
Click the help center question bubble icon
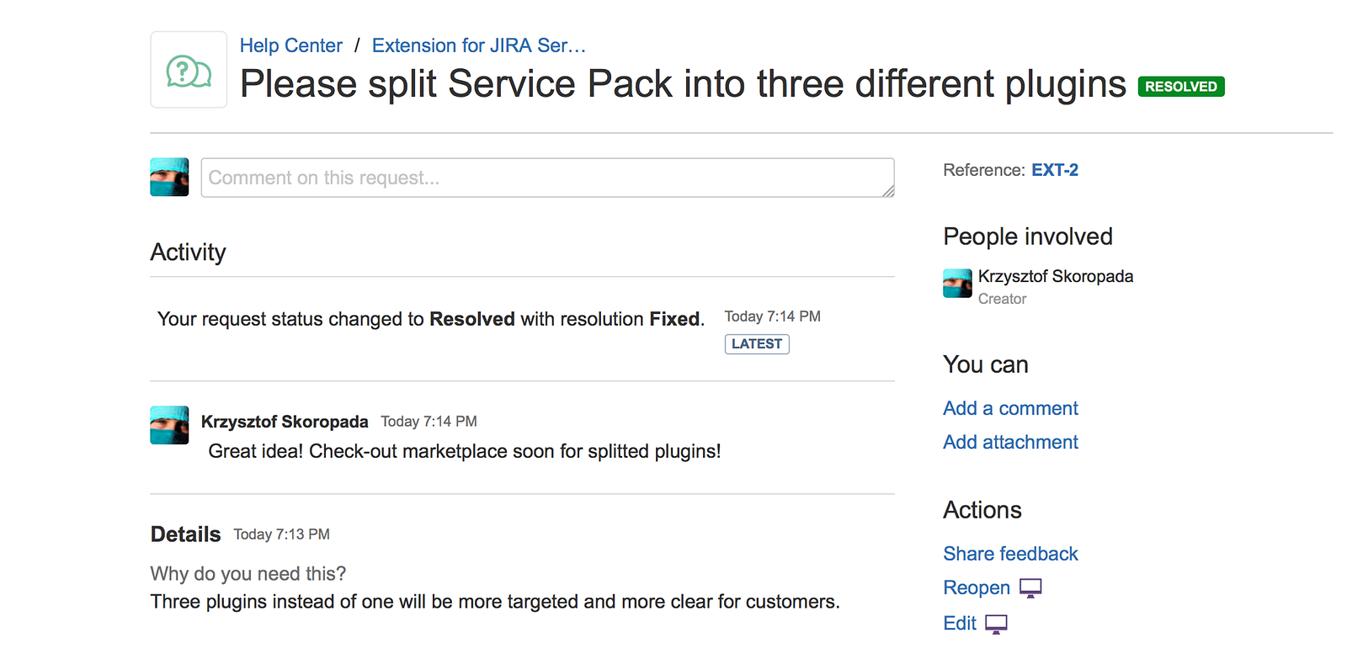tap(189, 71)
